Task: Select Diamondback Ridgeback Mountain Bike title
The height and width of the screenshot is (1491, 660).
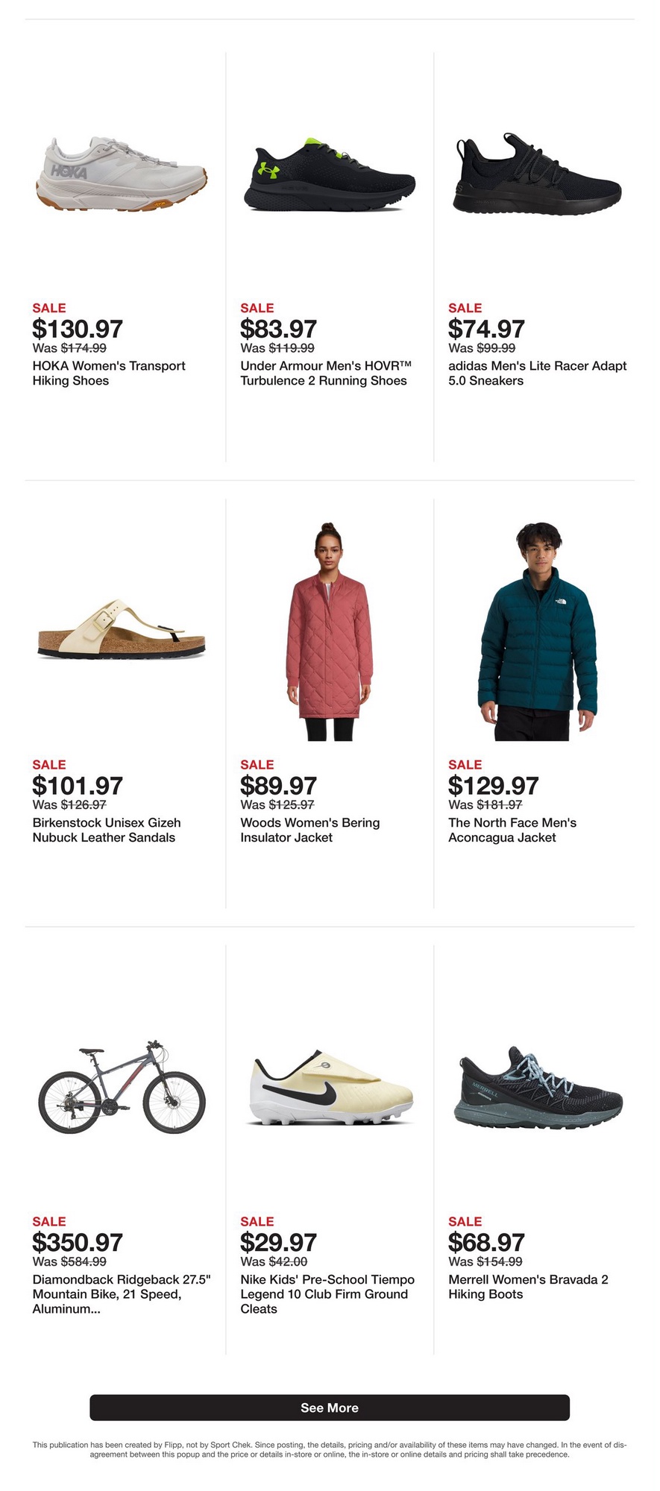Action: tap(122, 1294)
